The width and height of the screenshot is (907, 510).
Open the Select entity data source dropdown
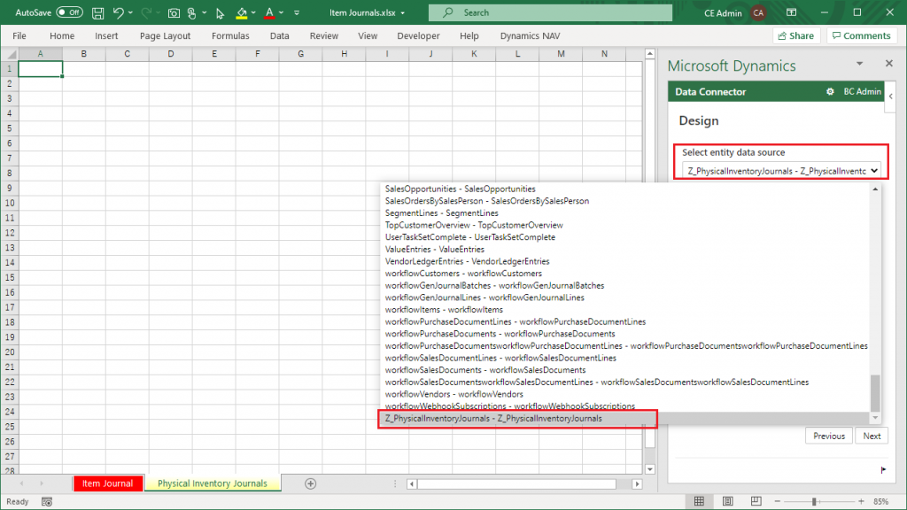click(x=780, y=171)
